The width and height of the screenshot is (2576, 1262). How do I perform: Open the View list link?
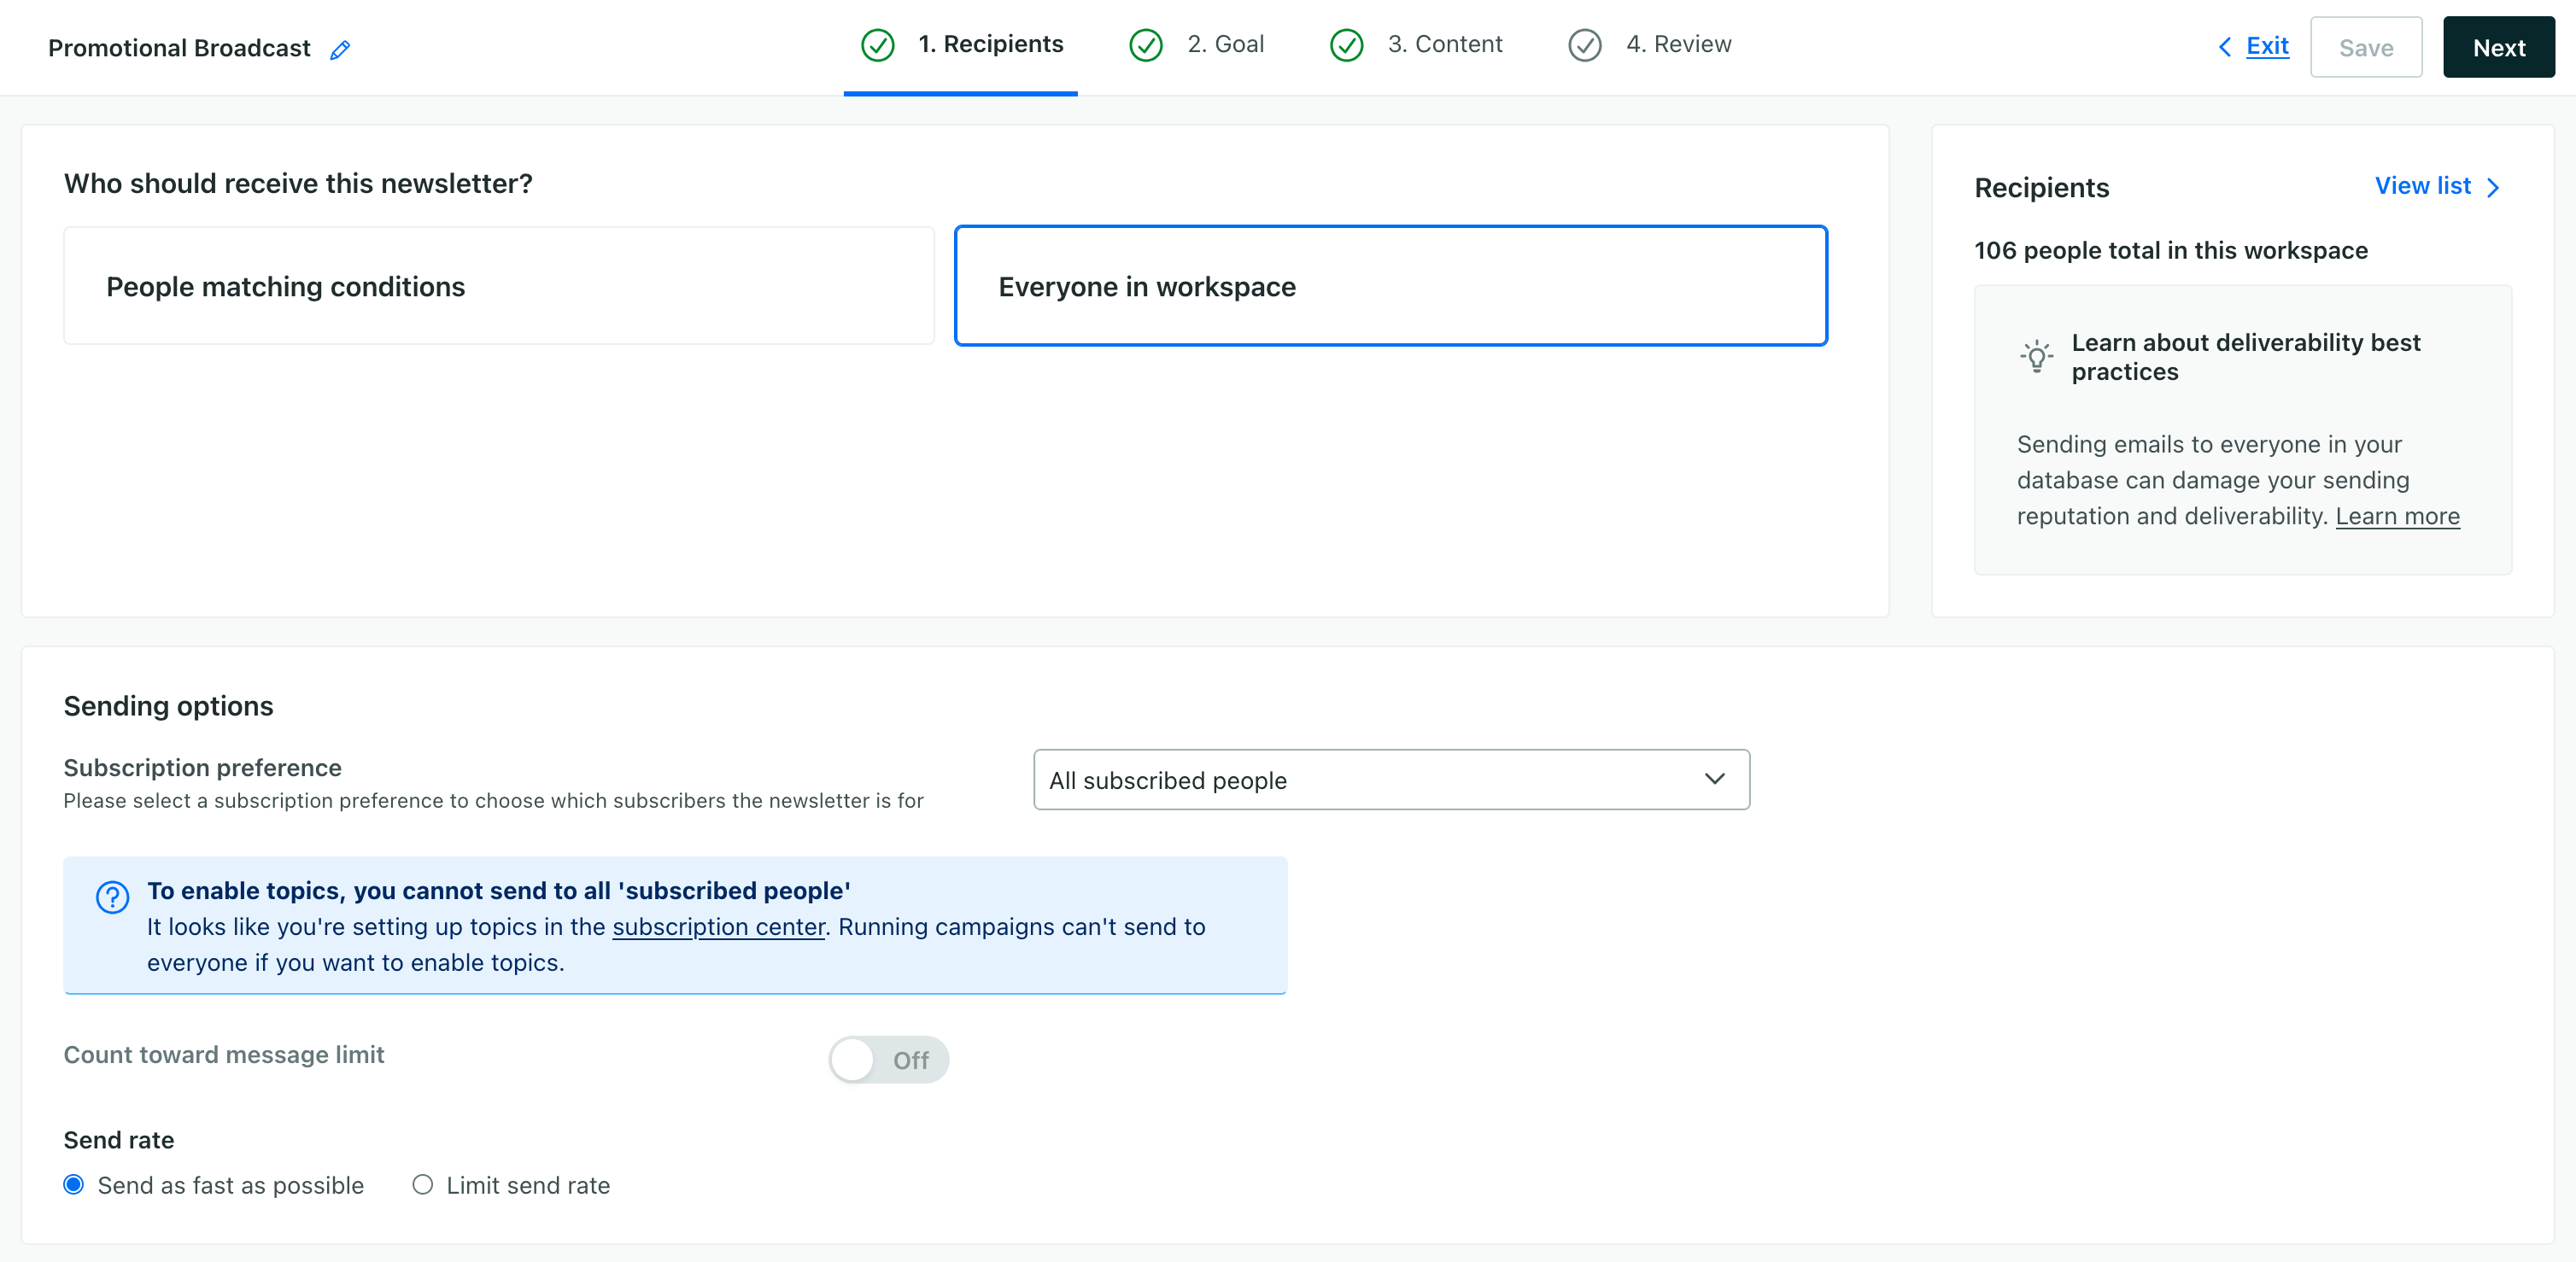(x=2422, y=186)
